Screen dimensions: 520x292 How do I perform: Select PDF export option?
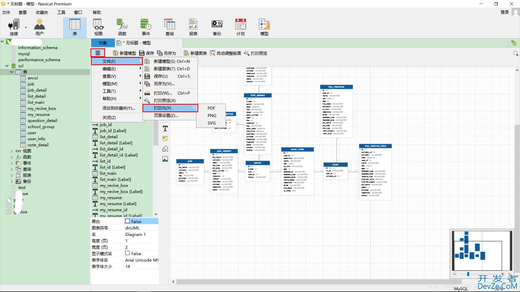(212, 108)
